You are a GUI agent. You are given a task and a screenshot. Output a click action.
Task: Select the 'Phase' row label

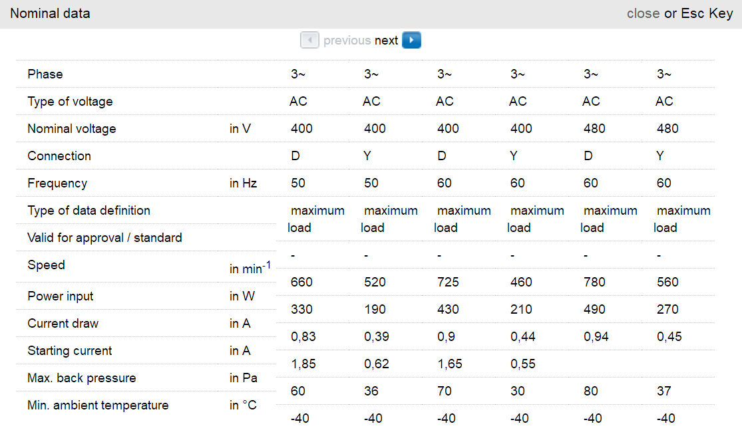[45, 74]
